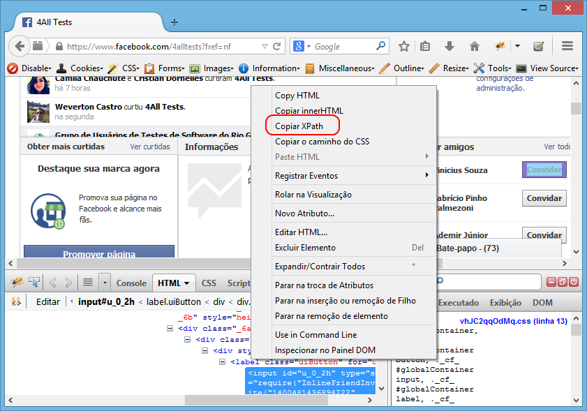Open a new browser tab
The image size is (587, 411).
(174, 22)
